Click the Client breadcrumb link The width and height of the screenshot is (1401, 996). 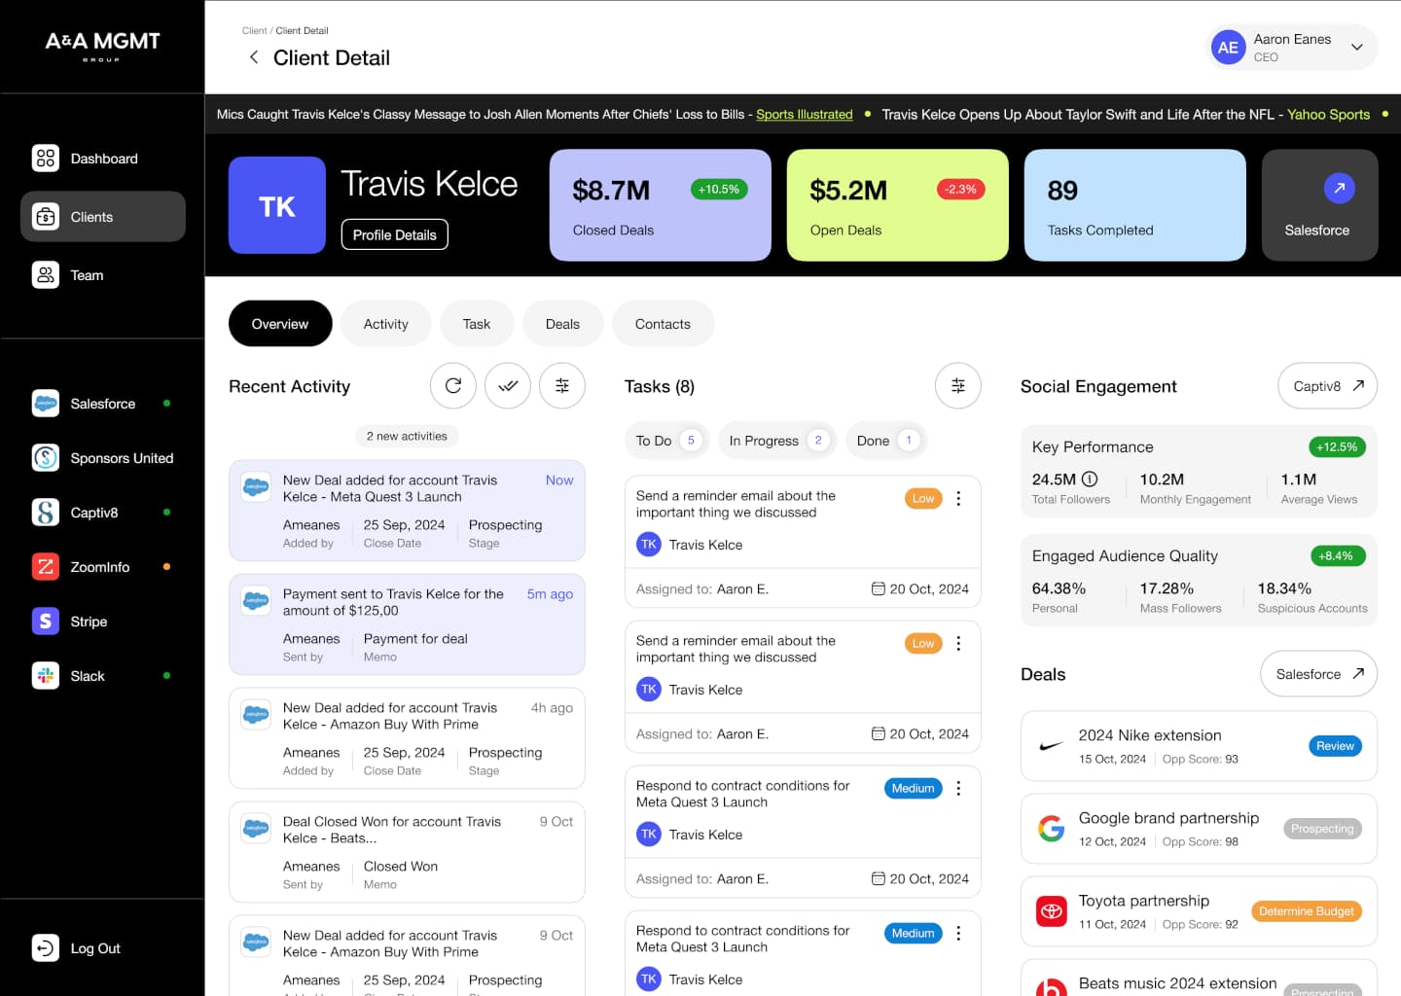[x=255, y=31]
